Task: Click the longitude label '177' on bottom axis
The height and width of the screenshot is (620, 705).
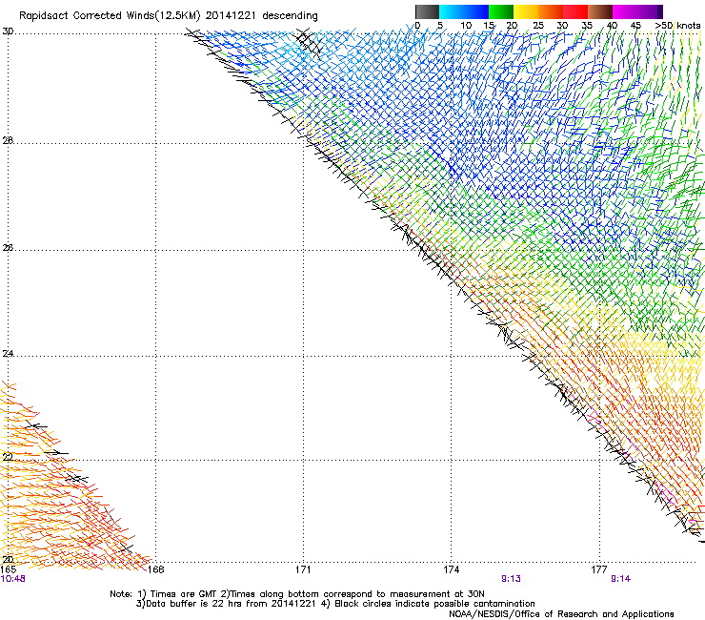Action: click(599, 569)
